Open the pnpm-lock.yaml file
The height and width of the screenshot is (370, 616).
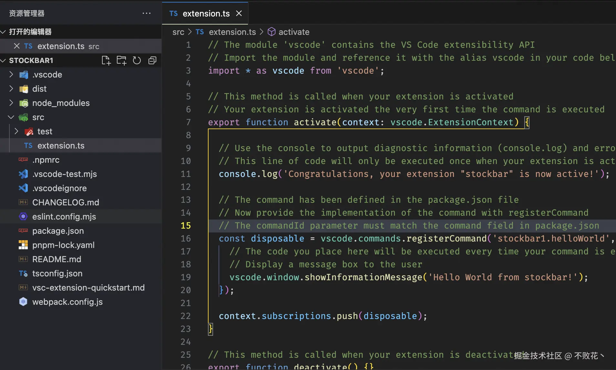pyautogui.click(x=81, y=245)
